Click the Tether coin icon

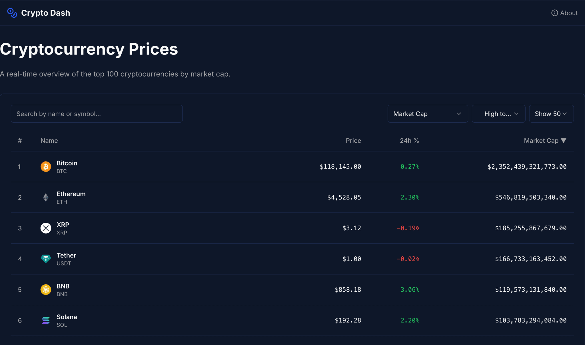(x=46, y=259)
